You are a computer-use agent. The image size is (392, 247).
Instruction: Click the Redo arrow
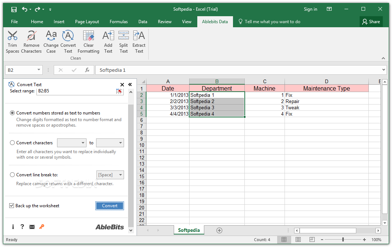38,9
